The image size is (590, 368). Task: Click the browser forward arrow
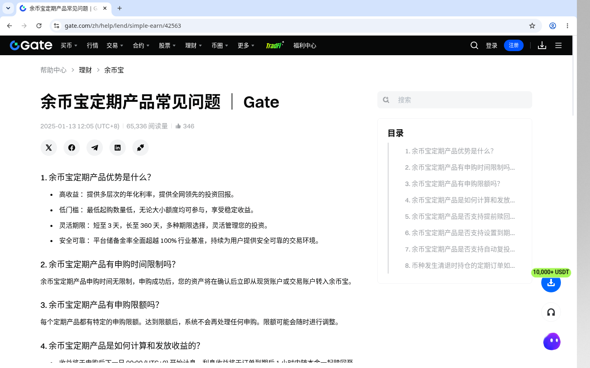click(24, 26)
